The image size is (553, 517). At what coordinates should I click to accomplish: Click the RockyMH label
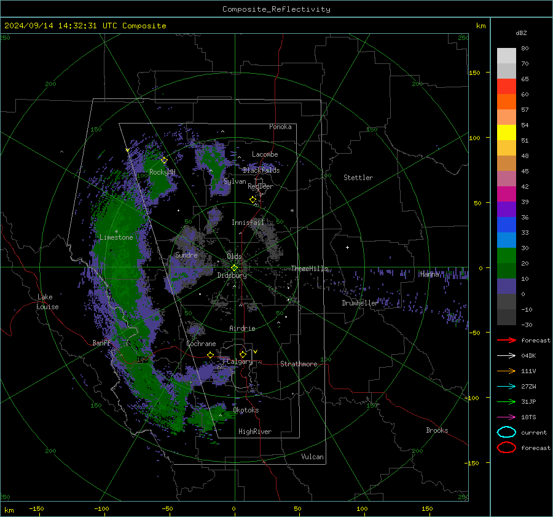tap(162, 172)
